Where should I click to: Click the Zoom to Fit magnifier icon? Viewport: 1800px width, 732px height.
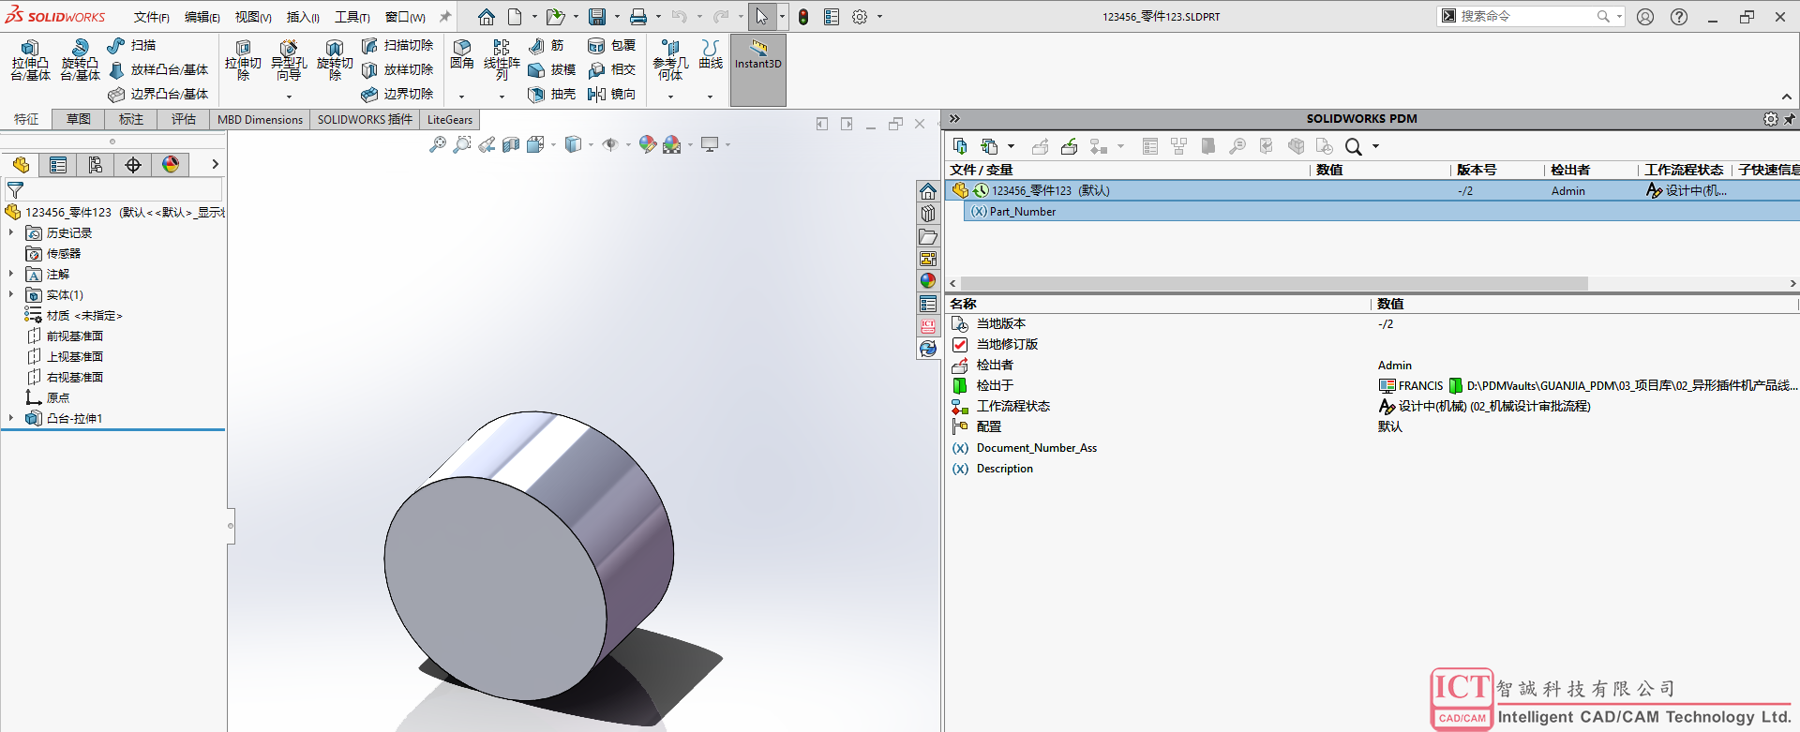438,144
